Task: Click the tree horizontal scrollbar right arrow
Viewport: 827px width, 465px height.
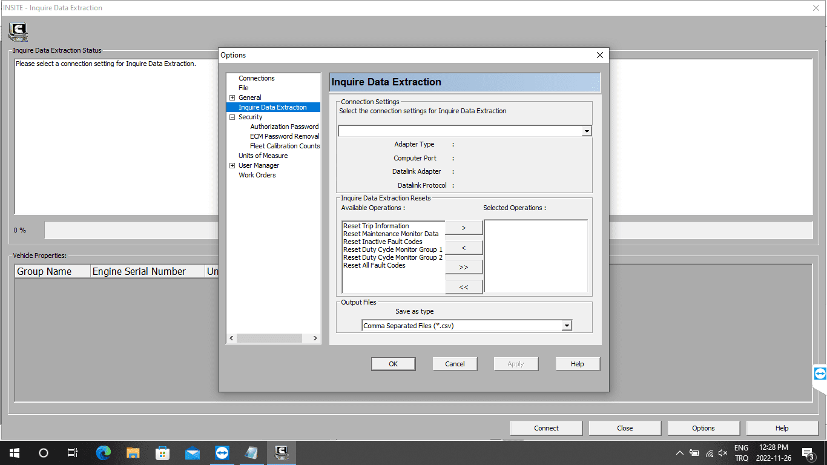Action: point(315,338)
